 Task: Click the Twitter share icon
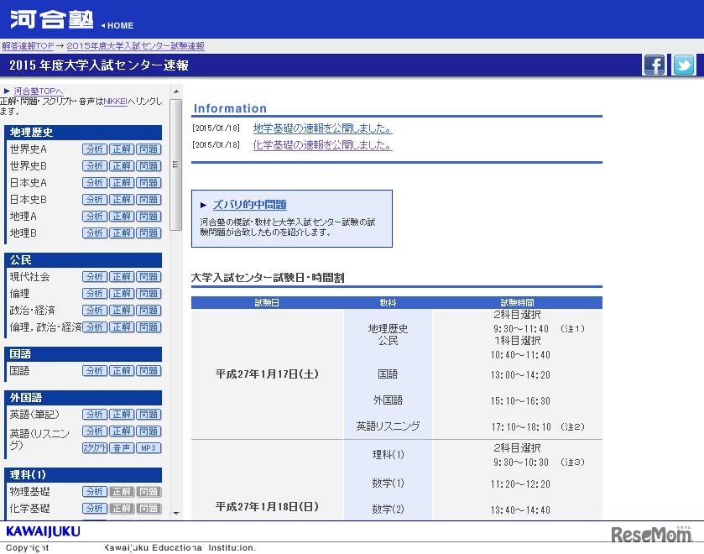(684, 65)
